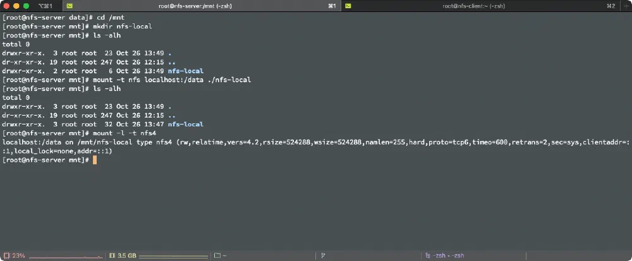The height and width of the screenshot is (261, 632).
Task: Open a new tab with the plus button
Action: [626, 6]
